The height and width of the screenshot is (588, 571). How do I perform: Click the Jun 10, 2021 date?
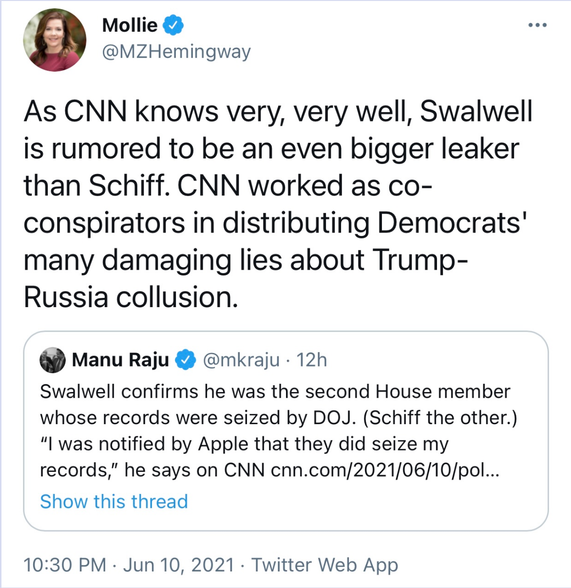[x=179, y=565]
